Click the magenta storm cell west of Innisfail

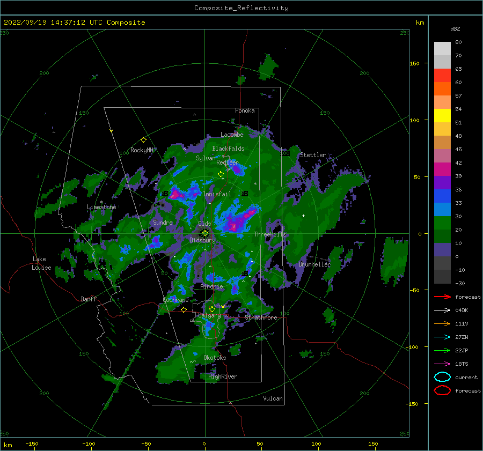tap(175, 194)
